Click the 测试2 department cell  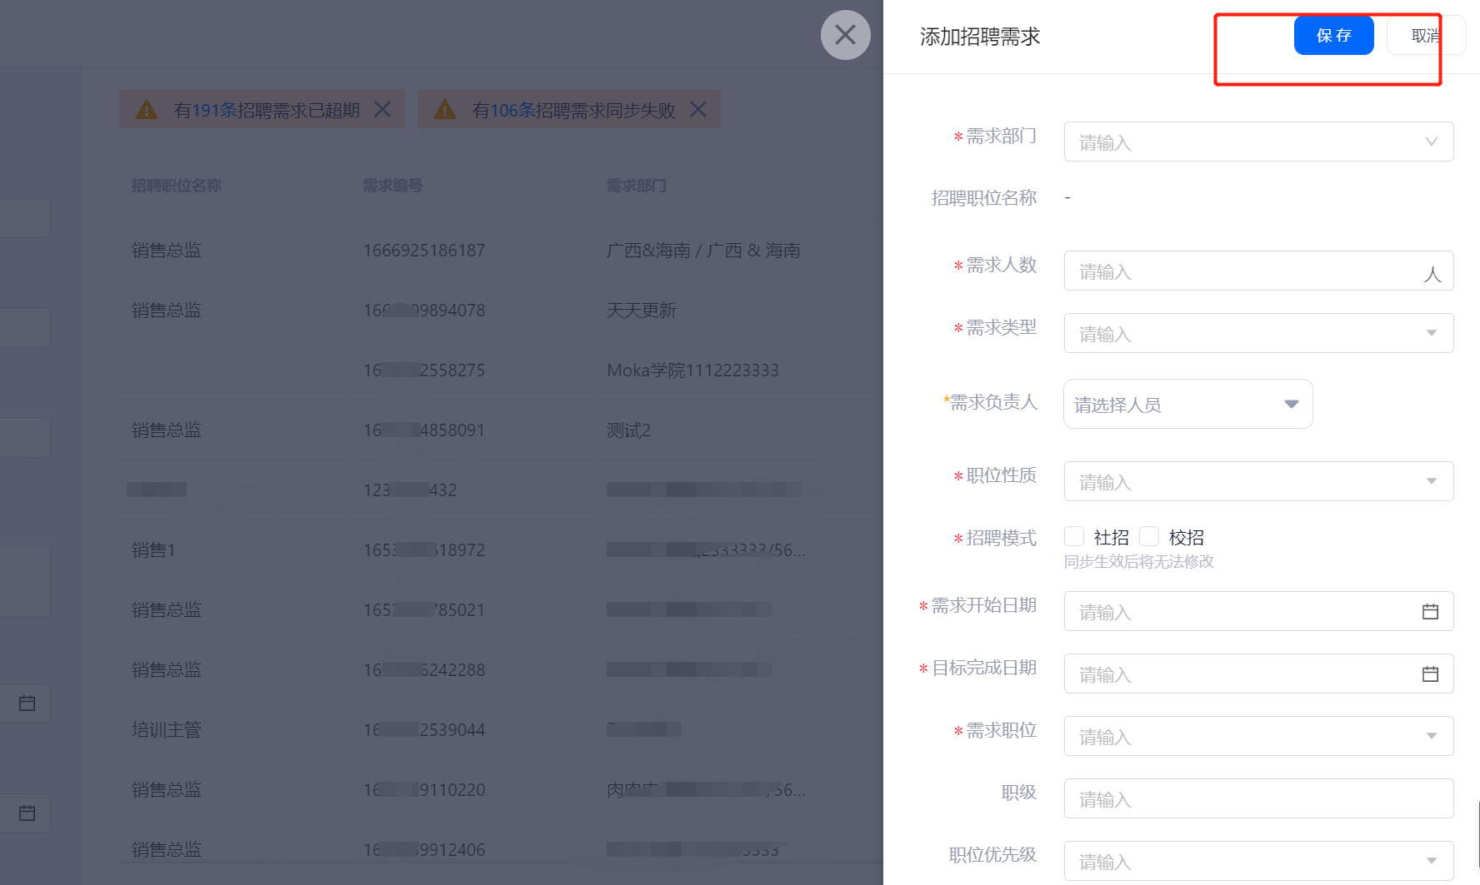[628, 430]
